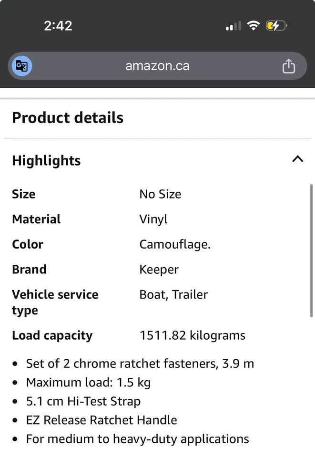Collapse the Highlights section chevron

click(x=297, y=159)
